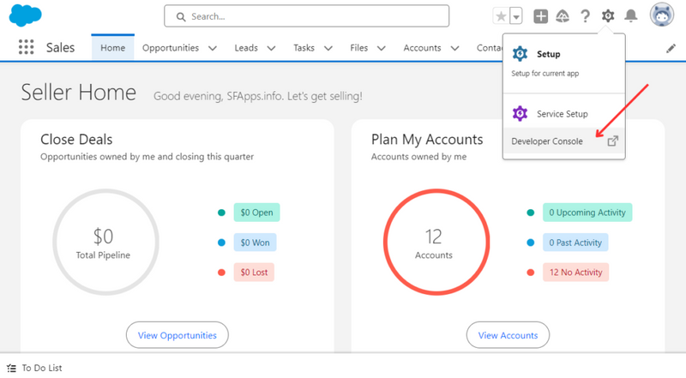Open the Opportunities tab
This screenshot has height=378, width=686.
(x=171, y=48)
